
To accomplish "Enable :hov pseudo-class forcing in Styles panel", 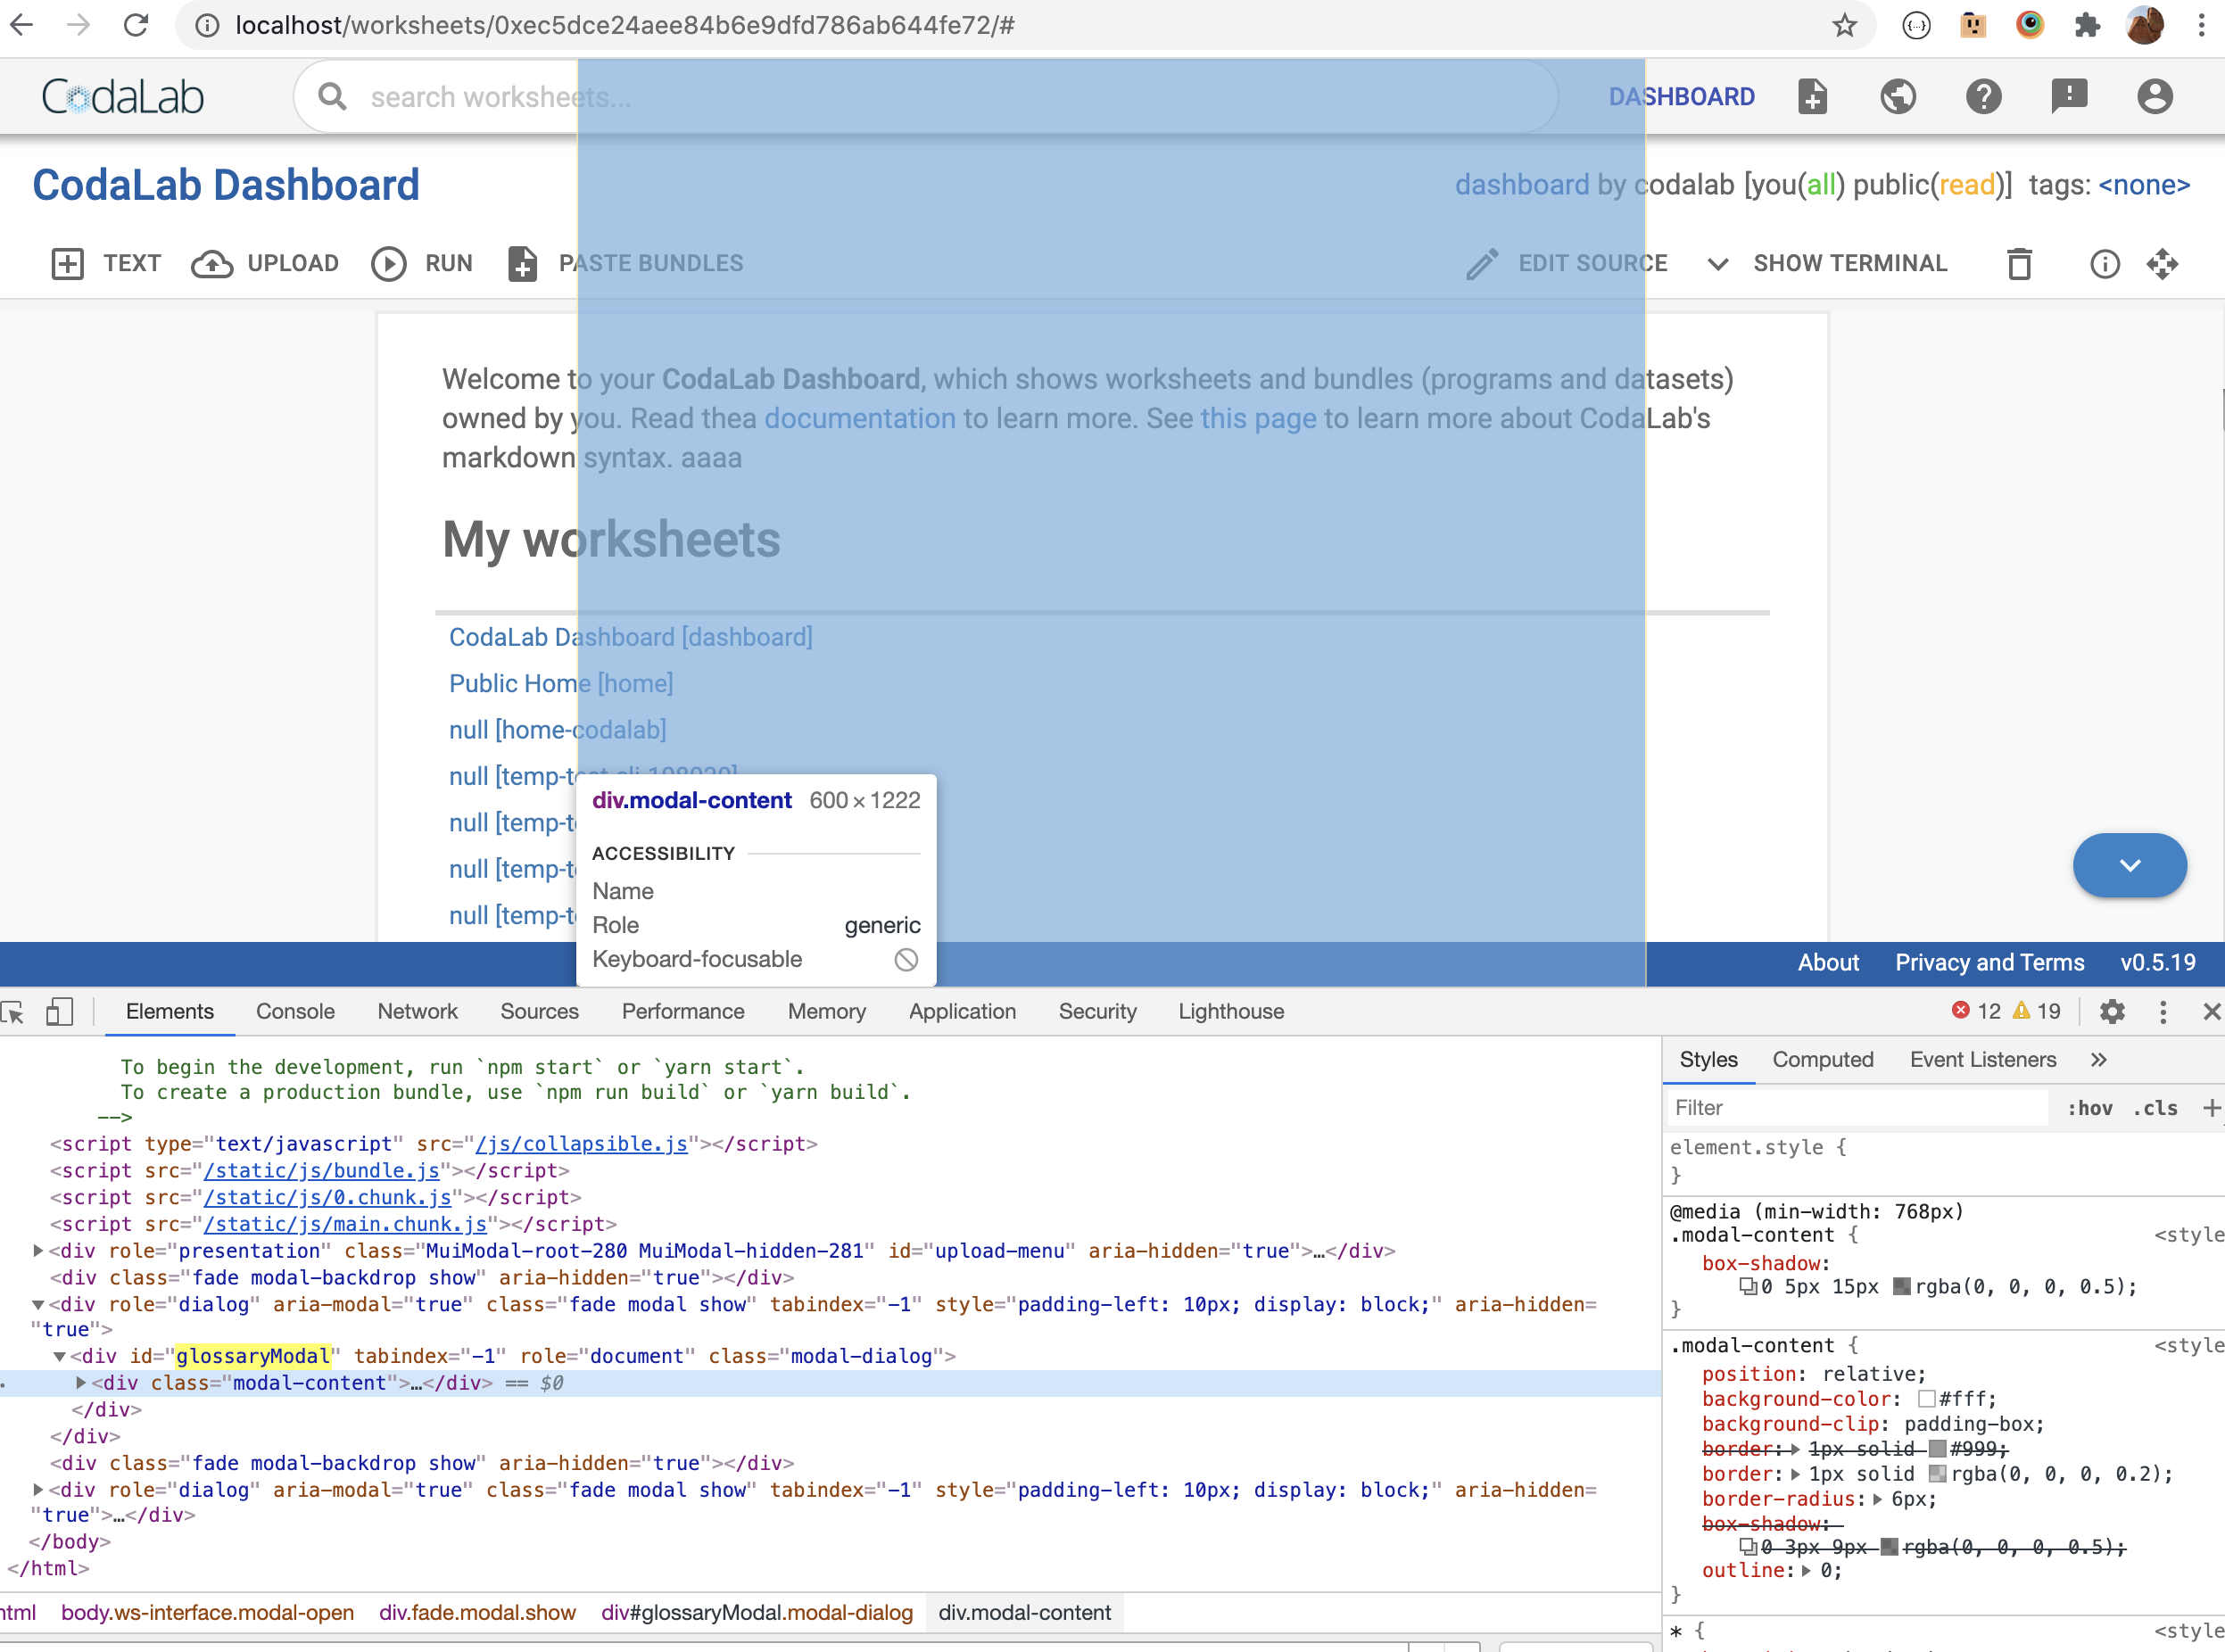I will coord(2091,1108).
